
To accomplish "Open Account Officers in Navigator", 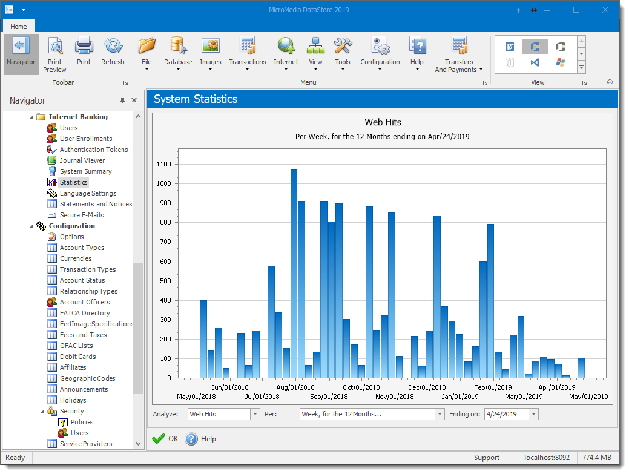I will 85,302.
